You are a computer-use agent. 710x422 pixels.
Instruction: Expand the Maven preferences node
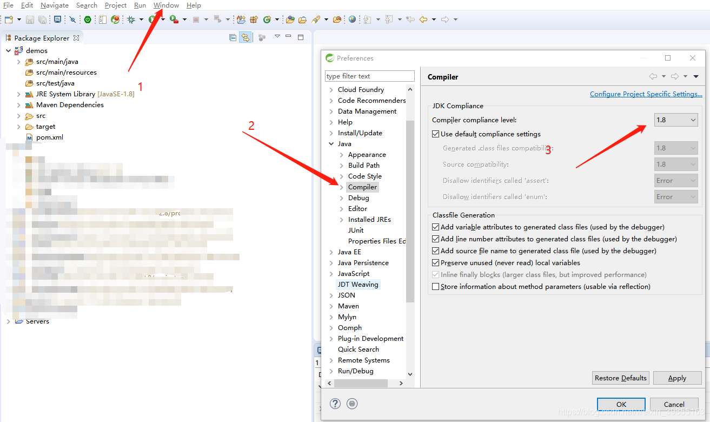coord(331,306)
